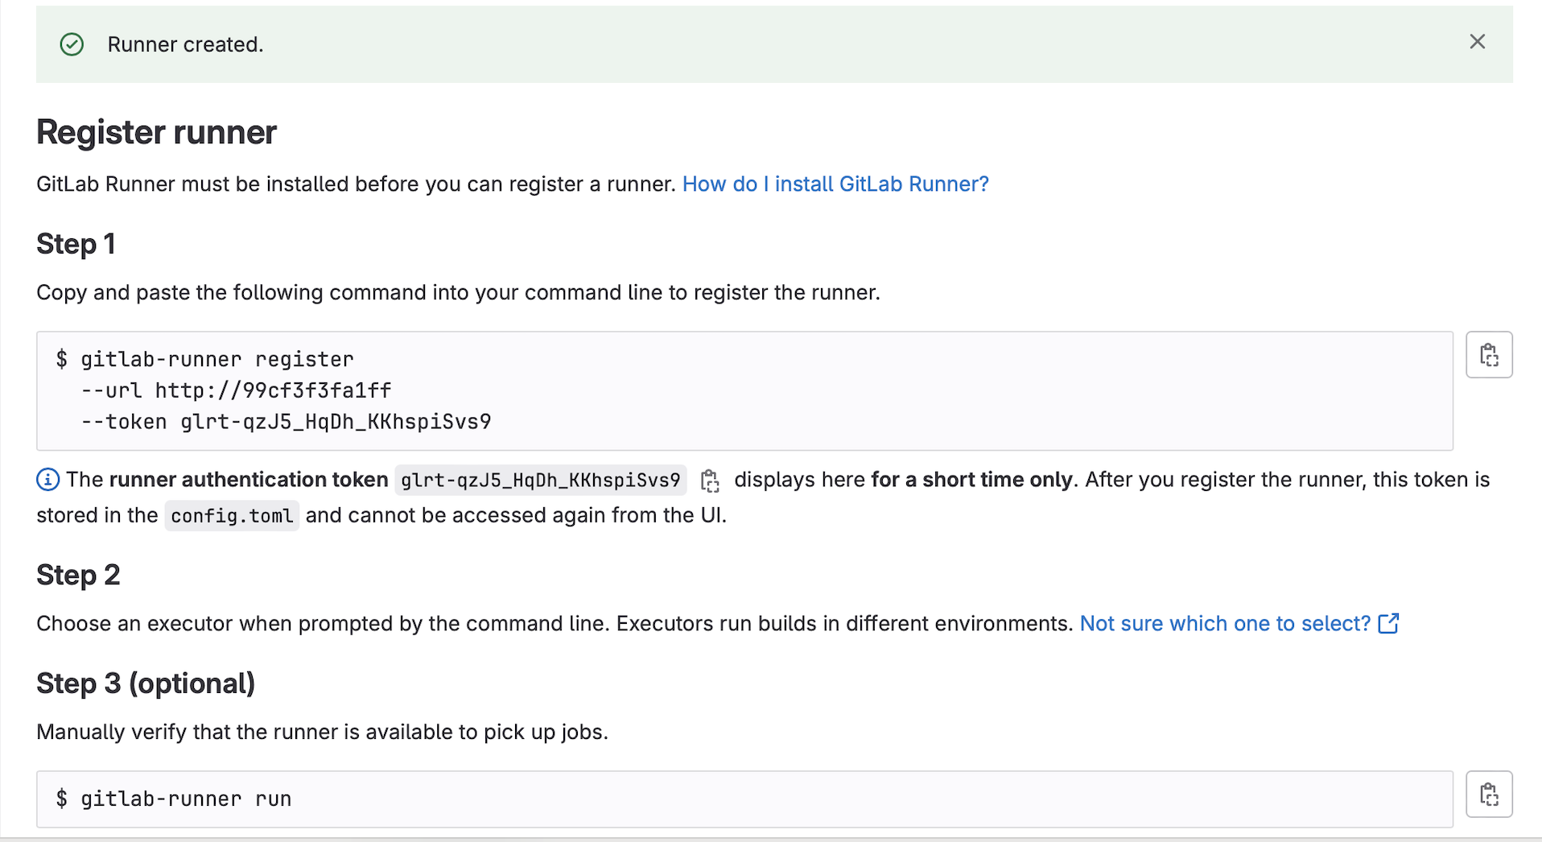Click the config.toml code label

232,515
